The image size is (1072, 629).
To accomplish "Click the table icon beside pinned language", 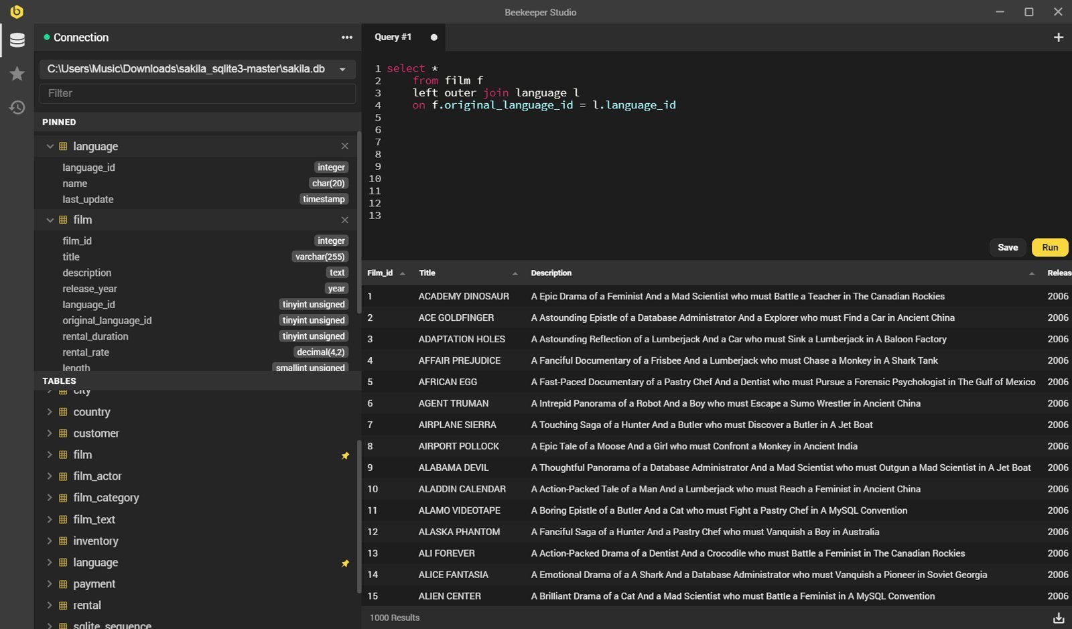I will tap(63, 146).
